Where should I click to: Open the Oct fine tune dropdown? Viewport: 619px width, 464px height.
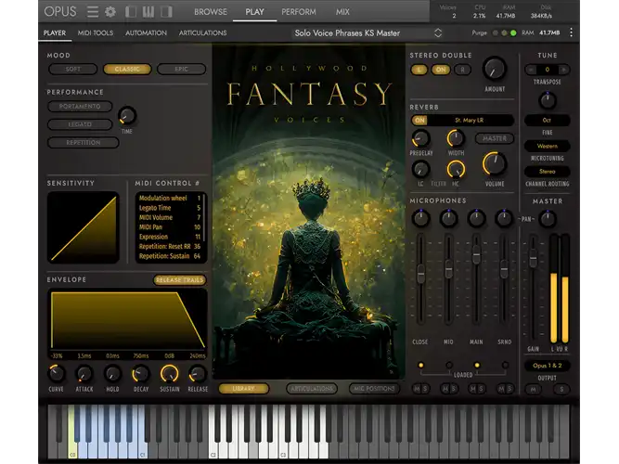click(548, 120)
